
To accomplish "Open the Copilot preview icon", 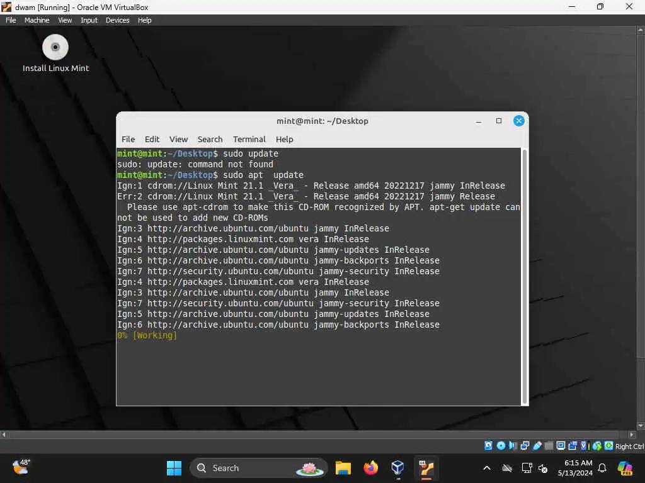I will coord(625,468).
